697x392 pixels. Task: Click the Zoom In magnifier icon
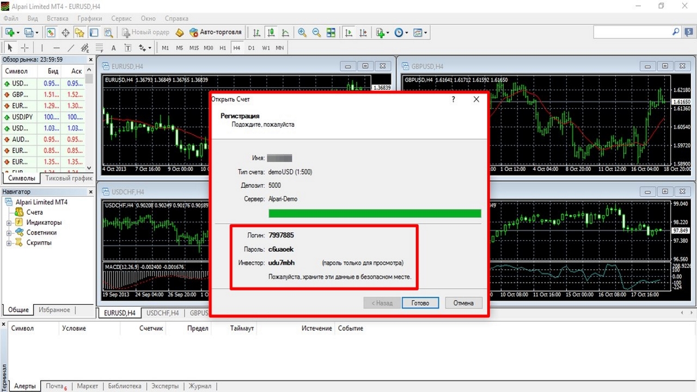[x=302, y=33]
